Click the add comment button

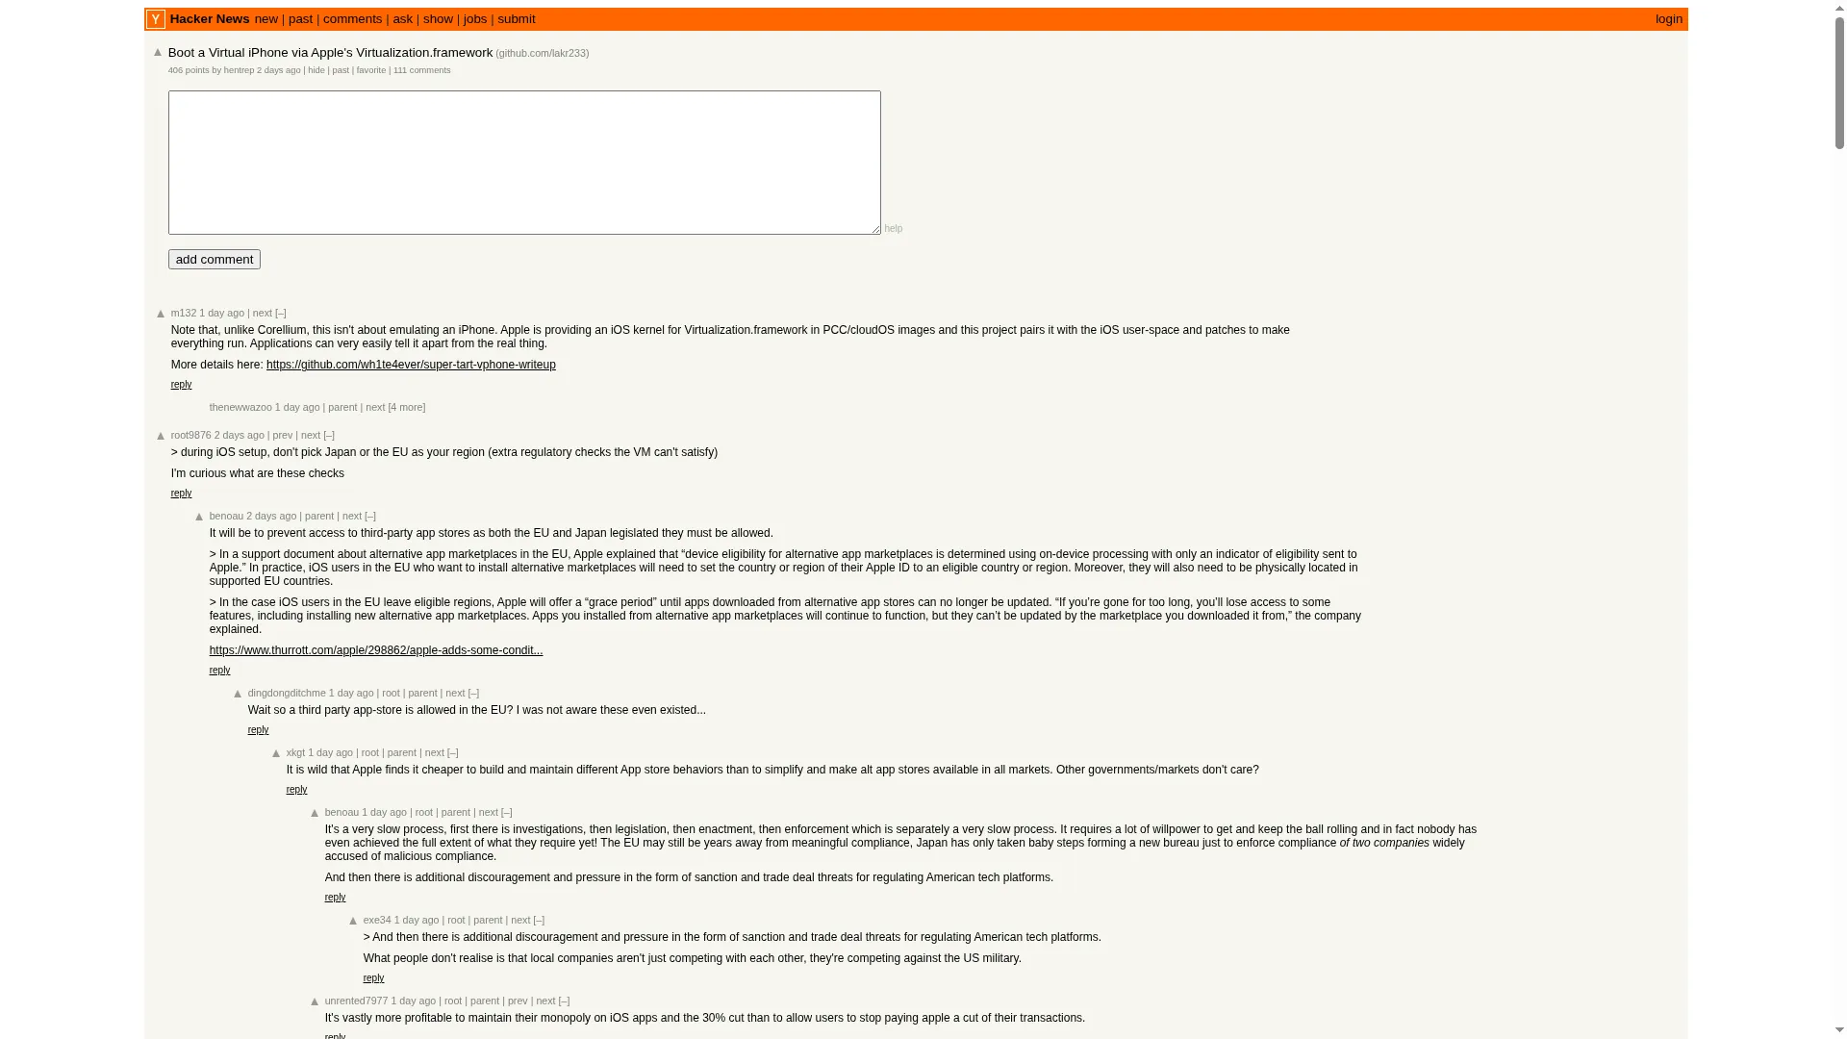pos(215,260)
